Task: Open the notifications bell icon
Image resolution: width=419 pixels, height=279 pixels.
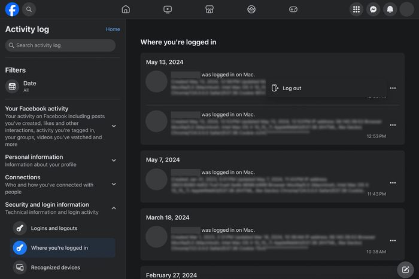Action: 390,10
